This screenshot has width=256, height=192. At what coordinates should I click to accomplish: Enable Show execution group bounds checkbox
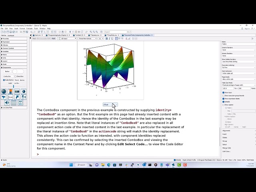223,96
